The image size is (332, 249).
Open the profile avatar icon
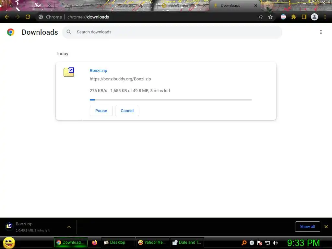click(x=314, y=17)
